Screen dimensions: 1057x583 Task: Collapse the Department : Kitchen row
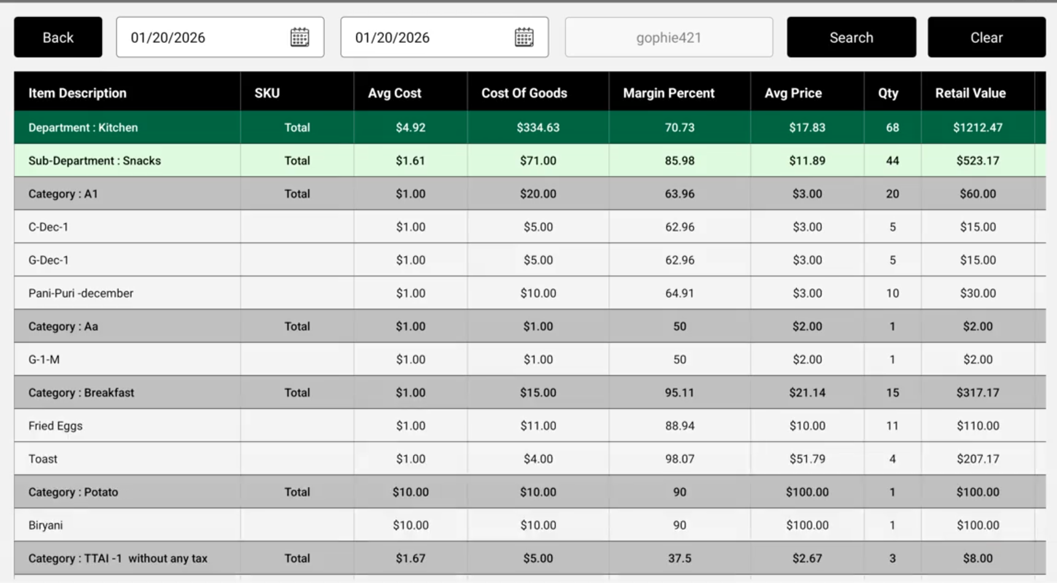(83, 128)
